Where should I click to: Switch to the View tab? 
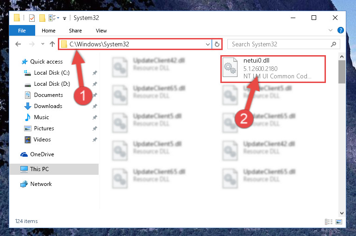101,31
